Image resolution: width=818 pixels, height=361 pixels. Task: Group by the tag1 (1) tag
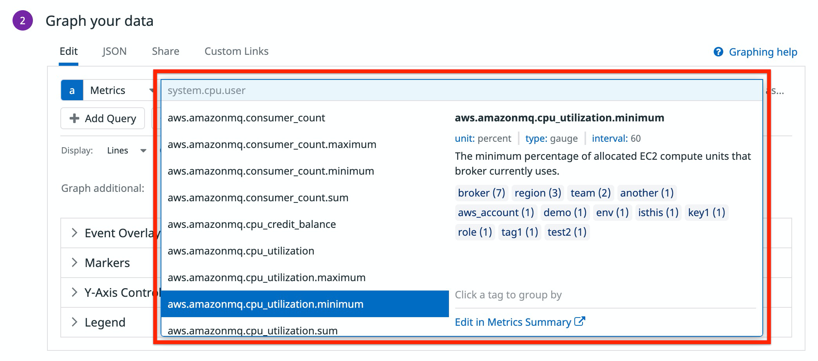[520, 232]
